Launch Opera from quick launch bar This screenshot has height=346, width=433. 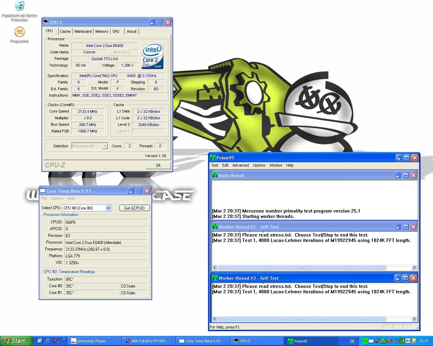56,341
